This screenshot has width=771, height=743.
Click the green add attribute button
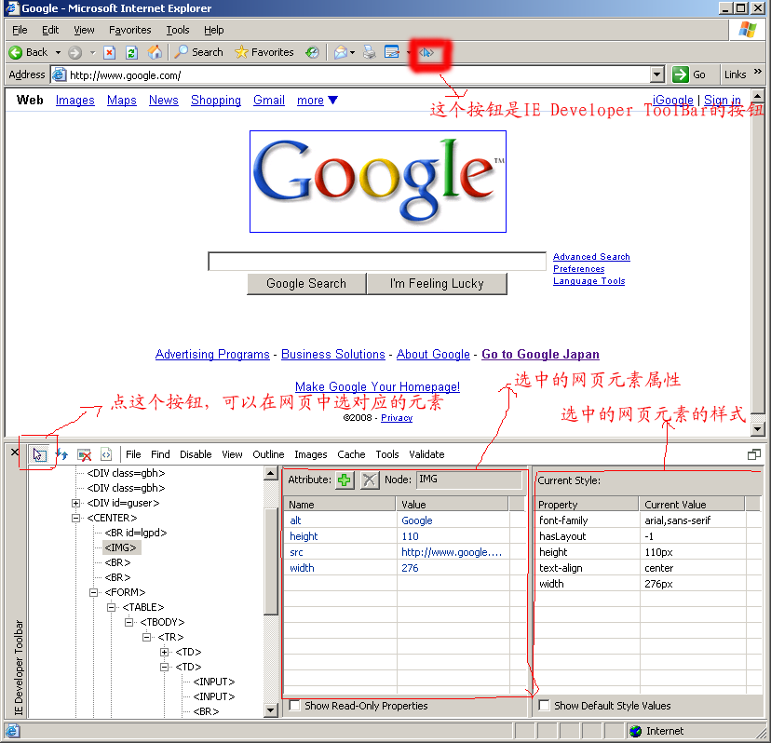tap(345, 480)
